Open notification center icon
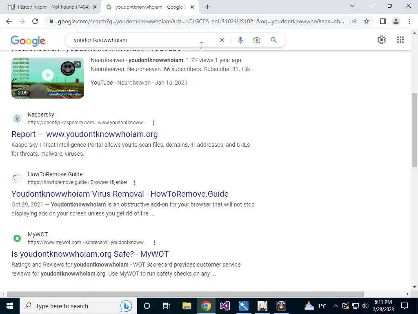This screenshot has height=314, width=418. [405, 306]
